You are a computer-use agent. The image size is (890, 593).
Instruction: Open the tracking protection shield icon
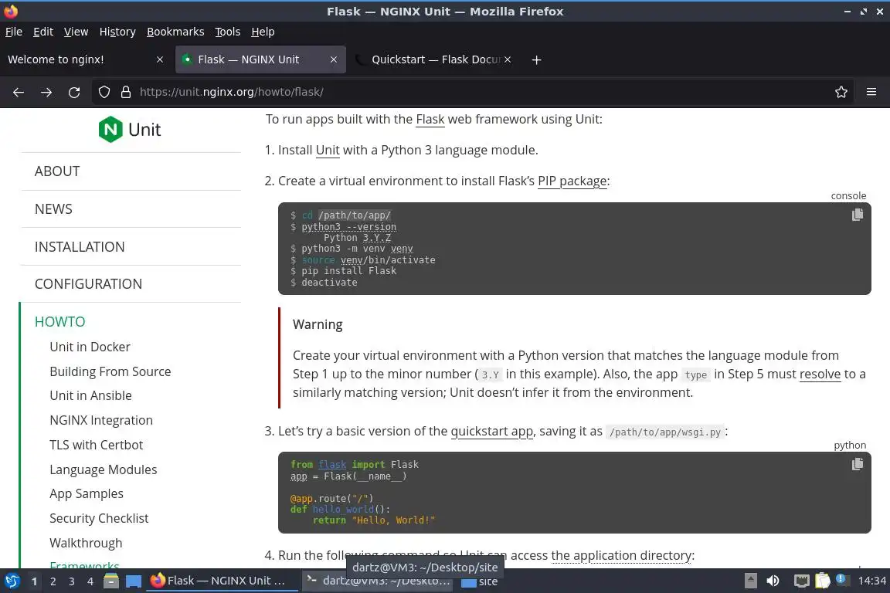104,92
